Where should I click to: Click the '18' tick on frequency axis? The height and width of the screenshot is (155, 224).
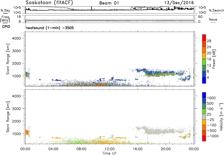pyautogui.click(x=19, y=17)
